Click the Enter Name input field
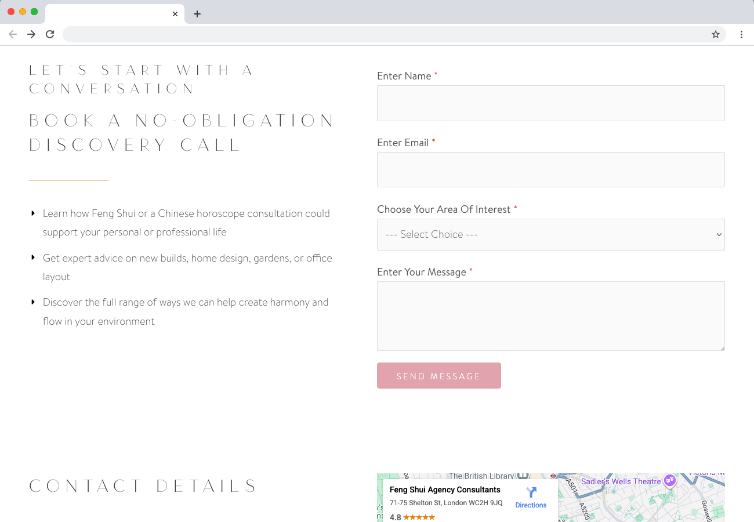The image size is (754, 522). (x=550, y=103)
